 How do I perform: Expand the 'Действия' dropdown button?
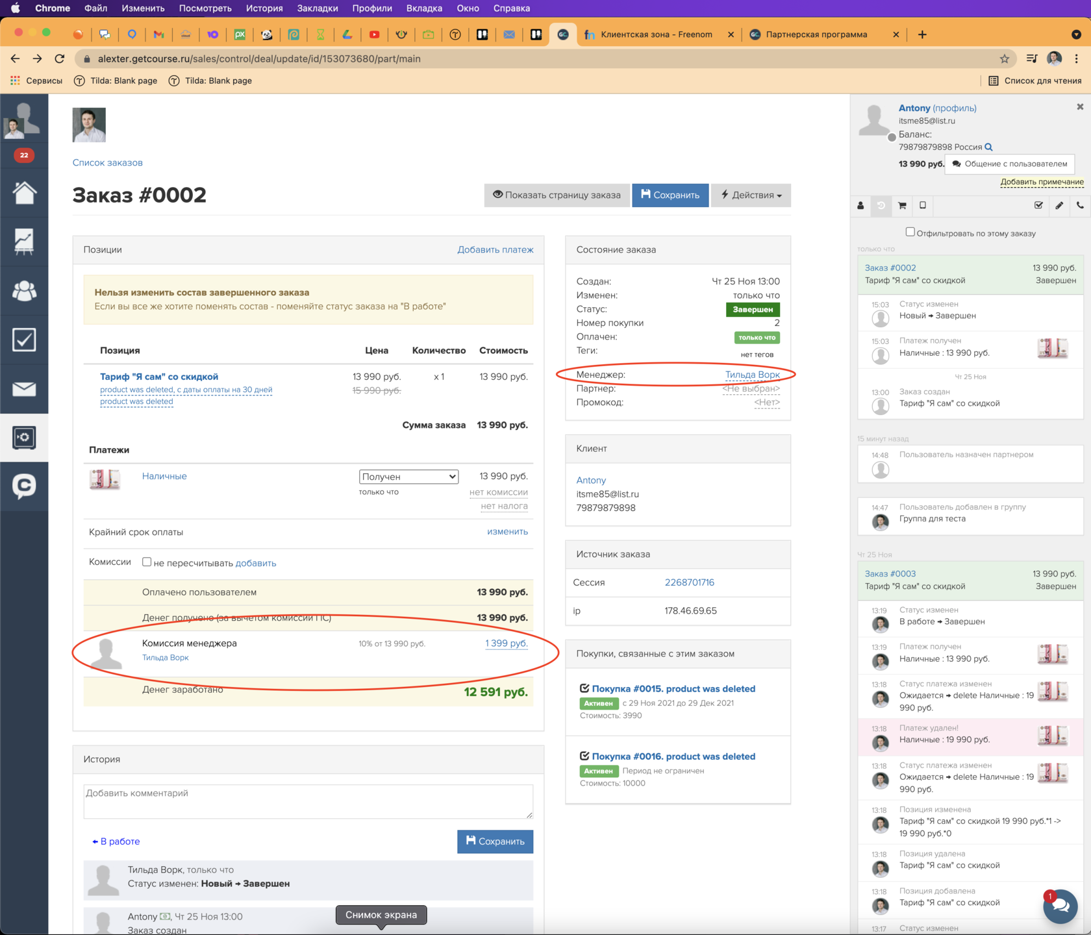[751, 195]
